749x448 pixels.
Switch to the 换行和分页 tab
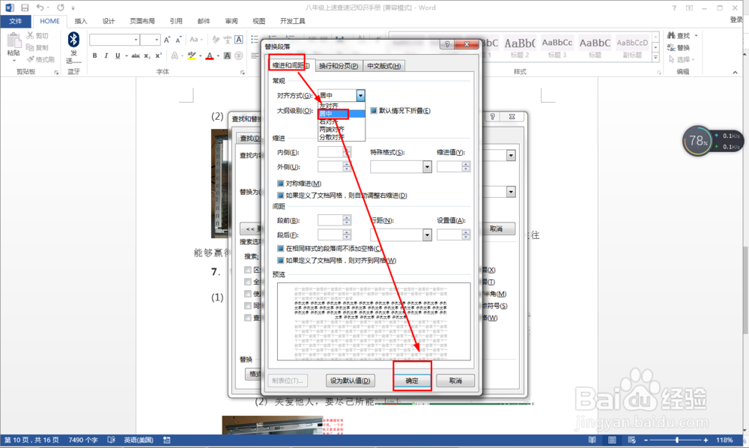(337, 65)
